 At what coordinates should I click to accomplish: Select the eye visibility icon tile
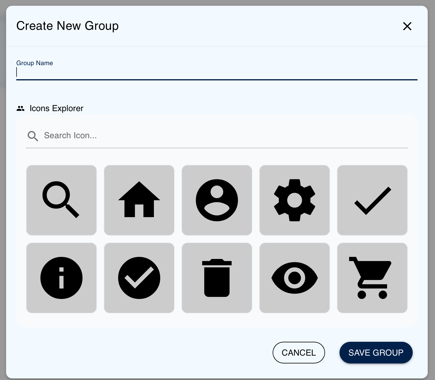(x=295, y=278)
